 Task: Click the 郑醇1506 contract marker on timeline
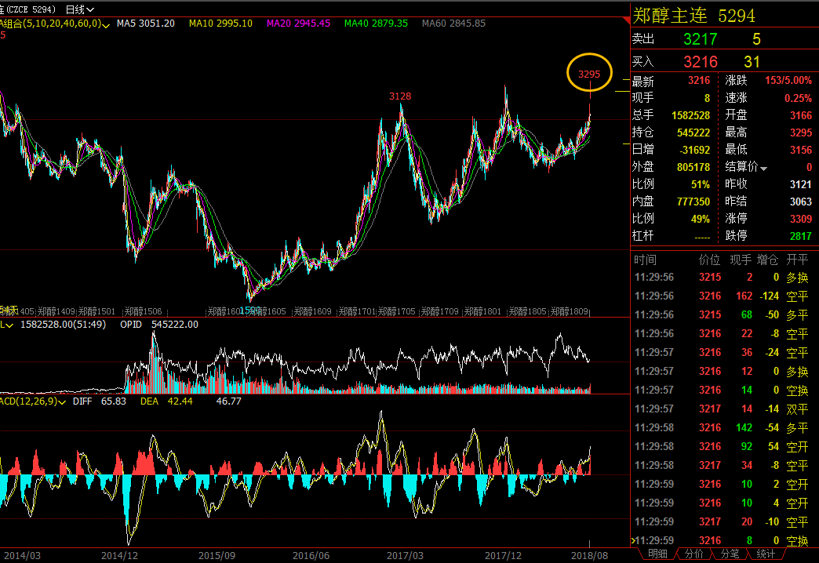coord(143,311)
